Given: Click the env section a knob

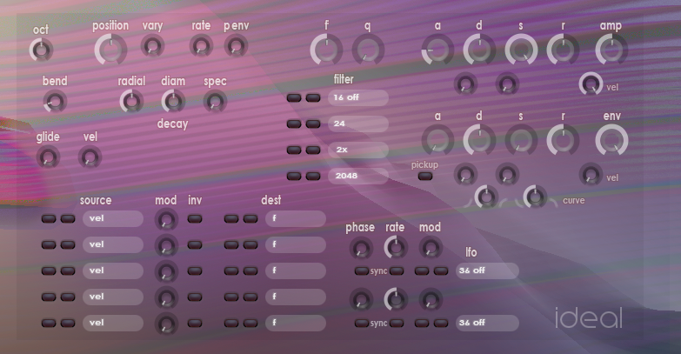Looking at the screenshot, I should point(437,139).
